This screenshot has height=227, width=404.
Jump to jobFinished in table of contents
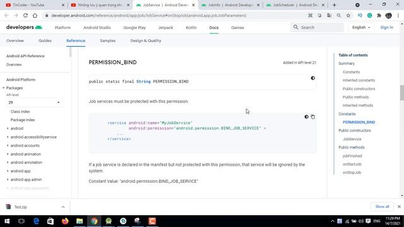[x=352, y=156]
